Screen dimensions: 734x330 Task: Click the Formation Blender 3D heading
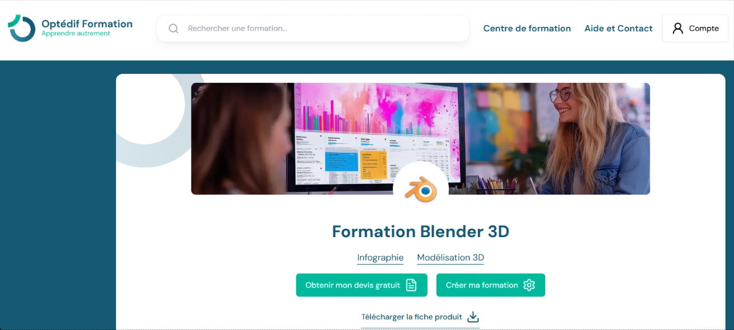click(x=420, y=231)
